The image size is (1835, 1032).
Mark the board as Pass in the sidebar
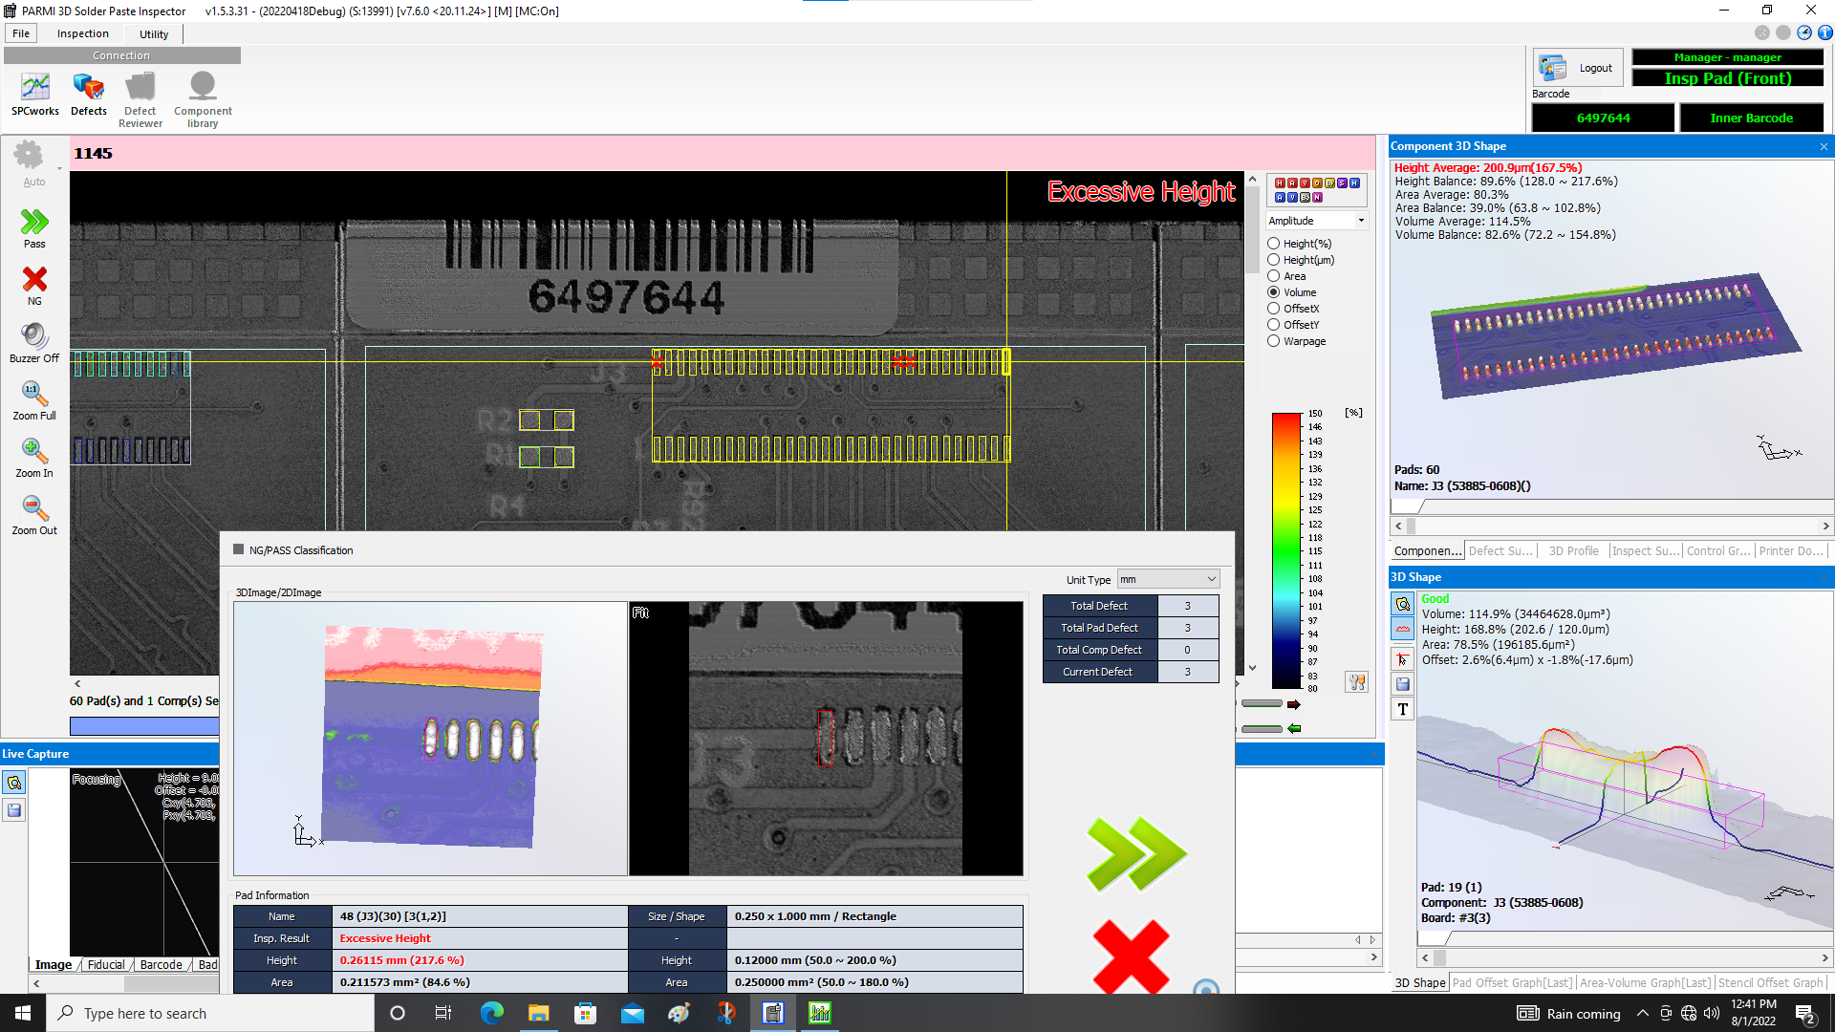pyautogui.click(x=34, y=228)
